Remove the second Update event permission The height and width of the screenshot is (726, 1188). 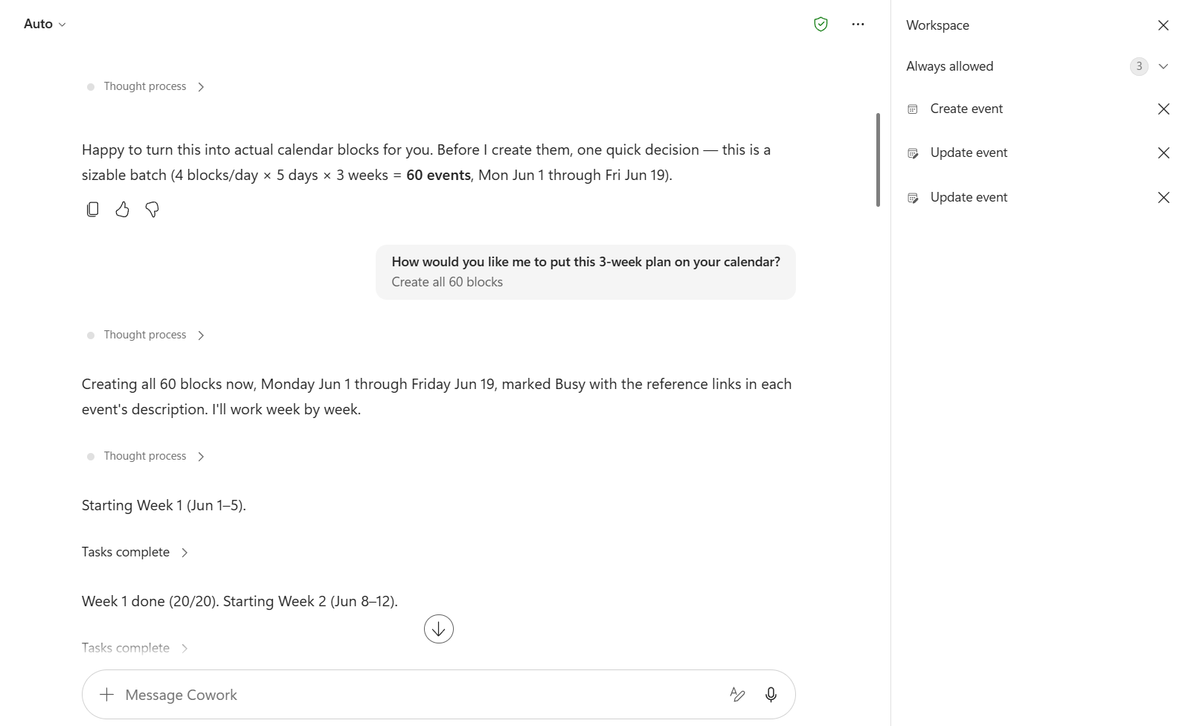click(x=1163, y=198)
